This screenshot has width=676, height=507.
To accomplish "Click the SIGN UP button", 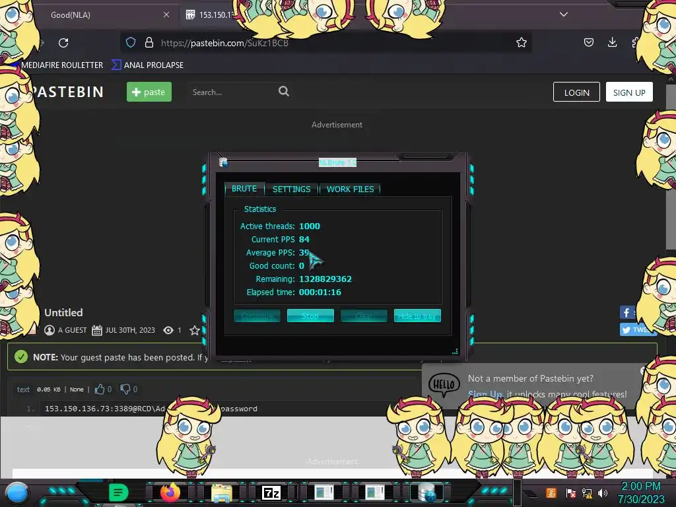I will [x=629, y=92].
